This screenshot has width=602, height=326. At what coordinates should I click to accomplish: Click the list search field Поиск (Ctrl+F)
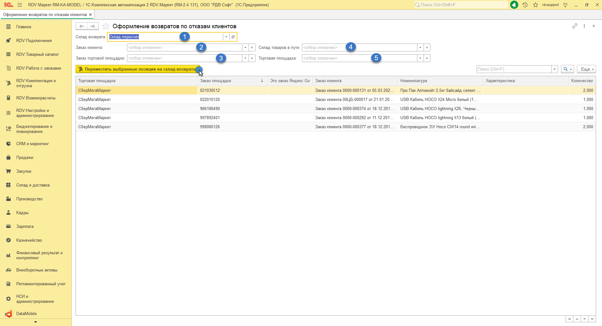[x=514, y=69]
